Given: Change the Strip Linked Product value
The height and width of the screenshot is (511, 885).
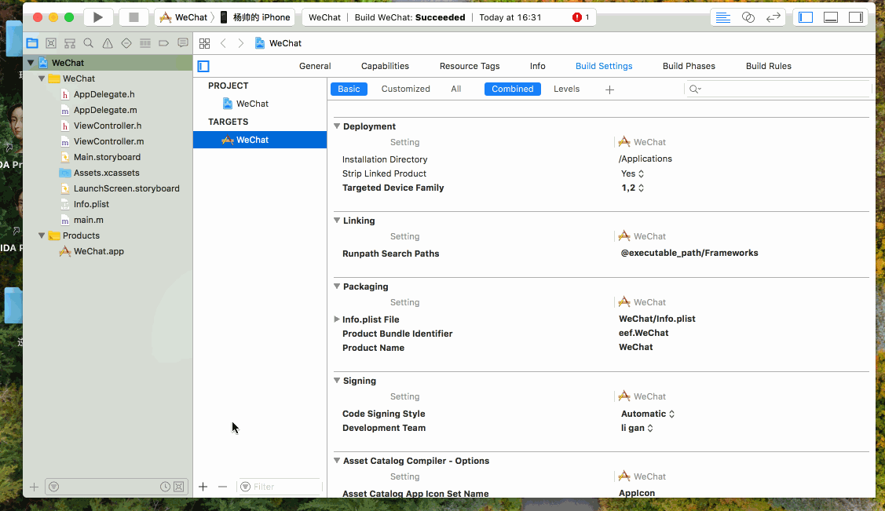Looking at the screenshot, I should pos(632,173).
